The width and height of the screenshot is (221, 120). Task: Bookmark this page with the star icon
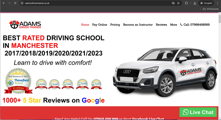click(x=178, y=3)
